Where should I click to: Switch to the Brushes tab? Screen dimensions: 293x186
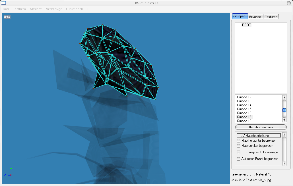tap(255, 17)
